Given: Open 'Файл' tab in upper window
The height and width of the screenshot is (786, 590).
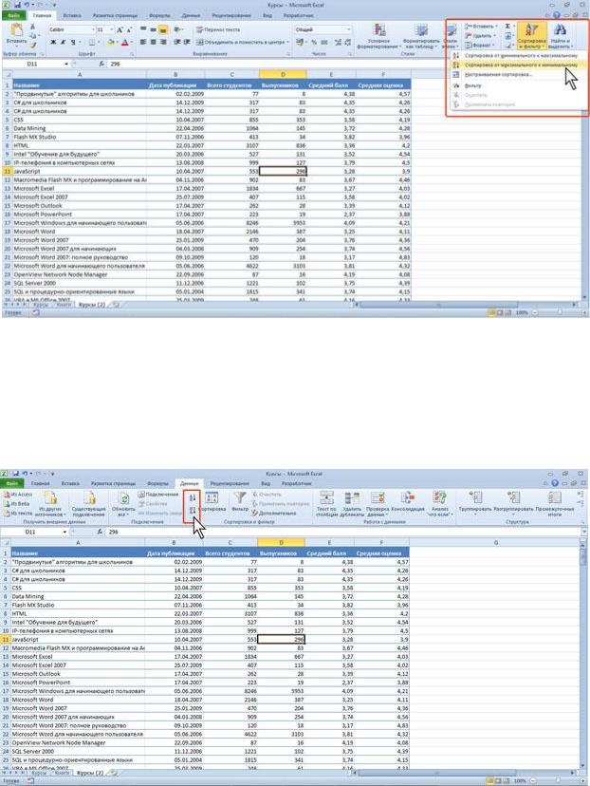Looking at the screenshot, I should click(13, 15).
